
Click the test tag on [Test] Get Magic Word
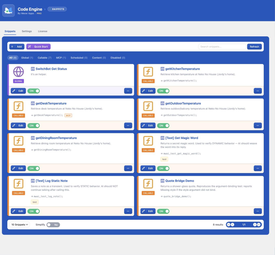point(164,159)
